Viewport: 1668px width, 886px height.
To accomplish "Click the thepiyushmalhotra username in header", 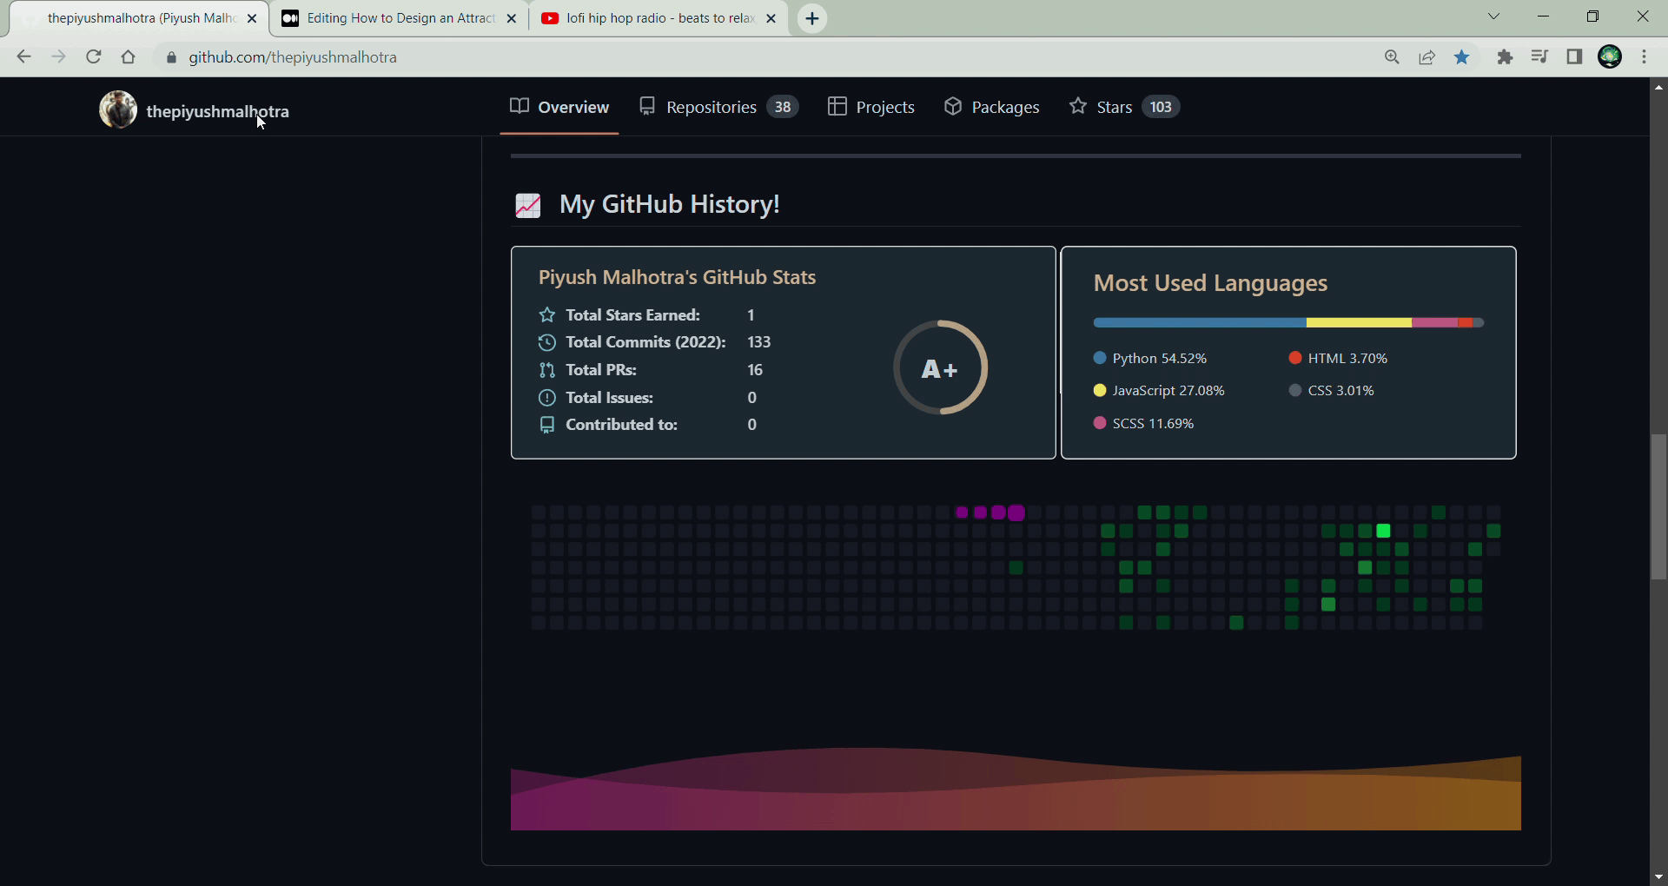I will point(218,111).
